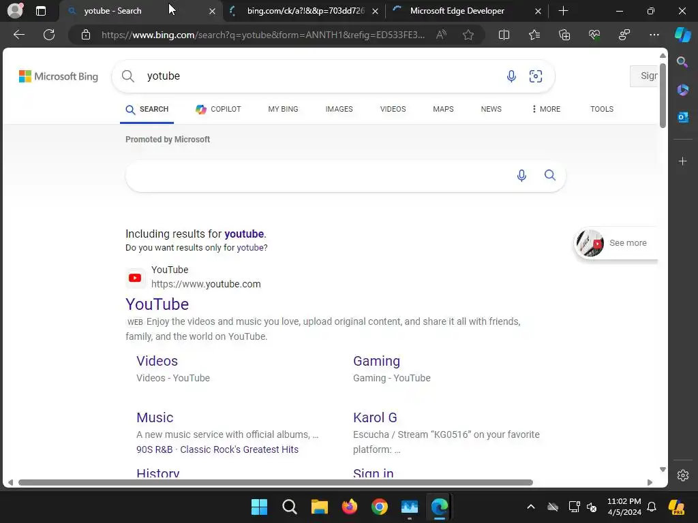This screenshot has width=698, height=523.
Task: Open Collections panel
Action: click(x=564, y=35)
